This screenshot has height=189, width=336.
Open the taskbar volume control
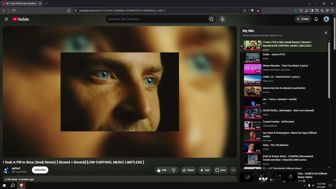point(313,186)
